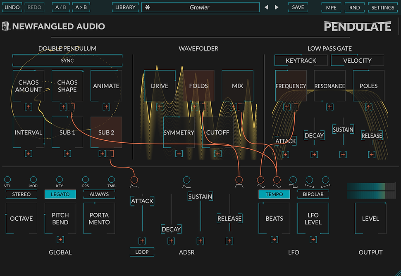Click the Low Pass Gate DECAY handle
The width and height of the screenshot is (401, 276).
[x=314, y=135]
